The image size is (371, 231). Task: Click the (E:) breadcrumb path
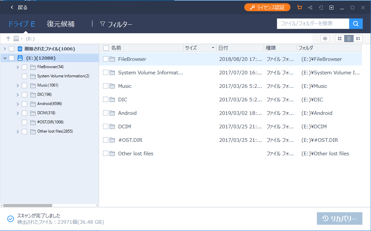tap(30, 39)
